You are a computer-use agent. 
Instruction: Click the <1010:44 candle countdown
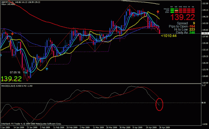tap(169, 36)
